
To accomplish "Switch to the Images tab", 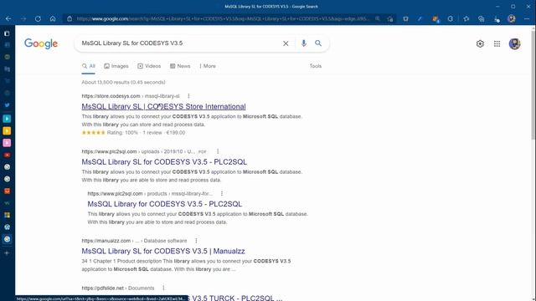I will [116, 66].
